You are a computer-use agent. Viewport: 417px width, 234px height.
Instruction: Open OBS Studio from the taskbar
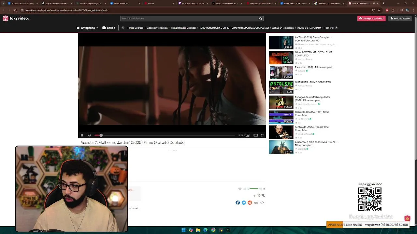[x=228, y=230]
